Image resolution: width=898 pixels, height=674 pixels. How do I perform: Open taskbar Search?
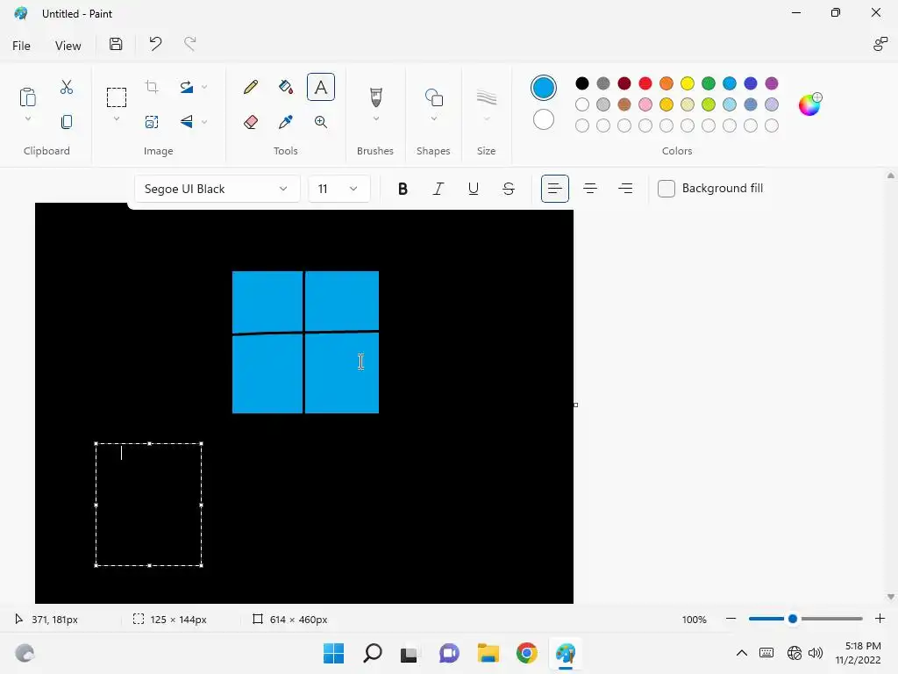click(x=372, y=653)
